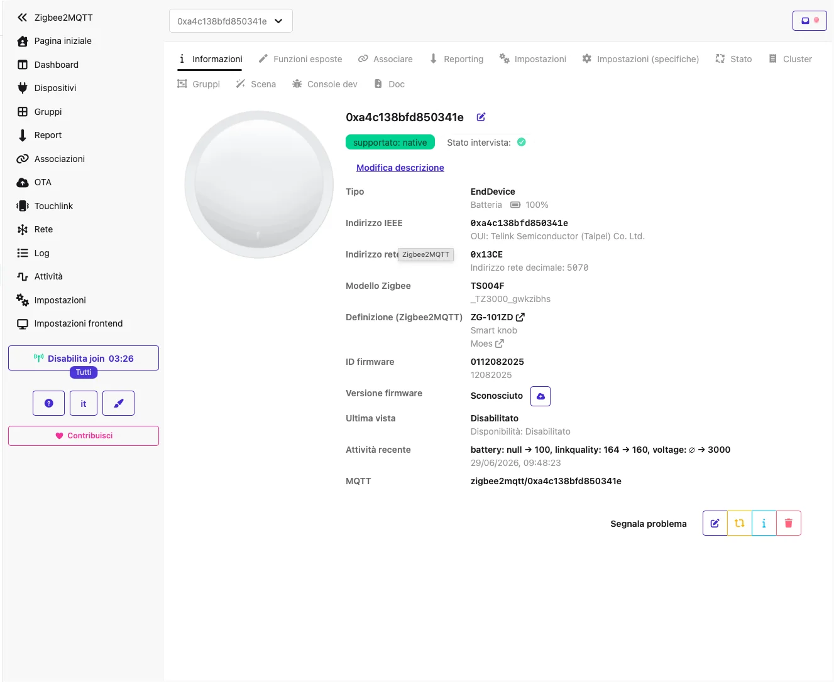Image resolution: width=834 pixels, height=682 pixels.
Task: Open the Log page
Action: [x=33, y=253]
